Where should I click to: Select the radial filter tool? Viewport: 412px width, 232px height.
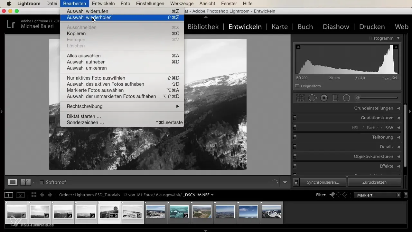[346, 98]
